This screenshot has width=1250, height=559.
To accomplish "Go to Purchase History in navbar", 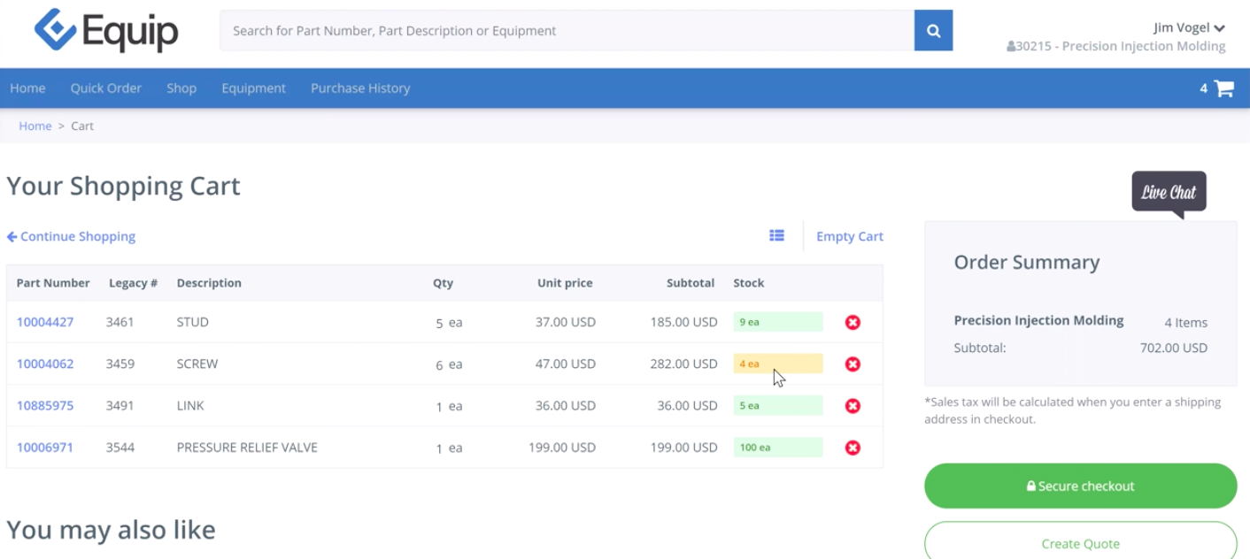I will [x=360, y=88].
